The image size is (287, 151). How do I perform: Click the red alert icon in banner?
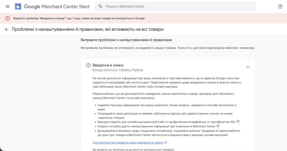(x=8, y=18)
